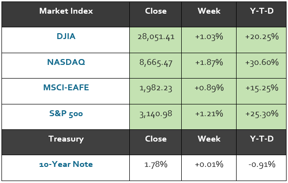Screen dimensions: 288x183
Task: Select DJIA weekly change +1.03%
Action: [209, 37]
